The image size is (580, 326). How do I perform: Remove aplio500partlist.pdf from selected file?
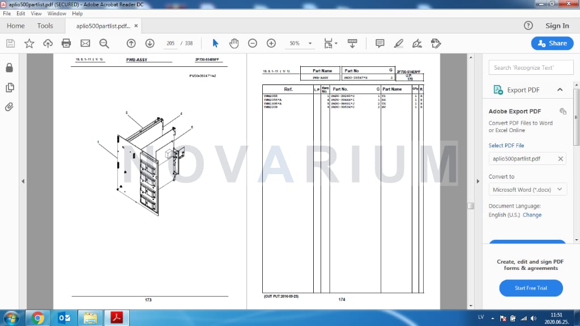[x=560, y=159]
